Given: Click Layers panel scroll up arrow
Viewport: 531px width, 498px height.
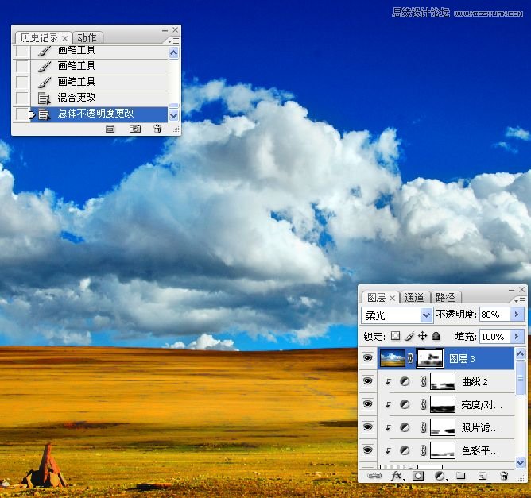Looking at the screenshot, I should [x=520, y=354].
